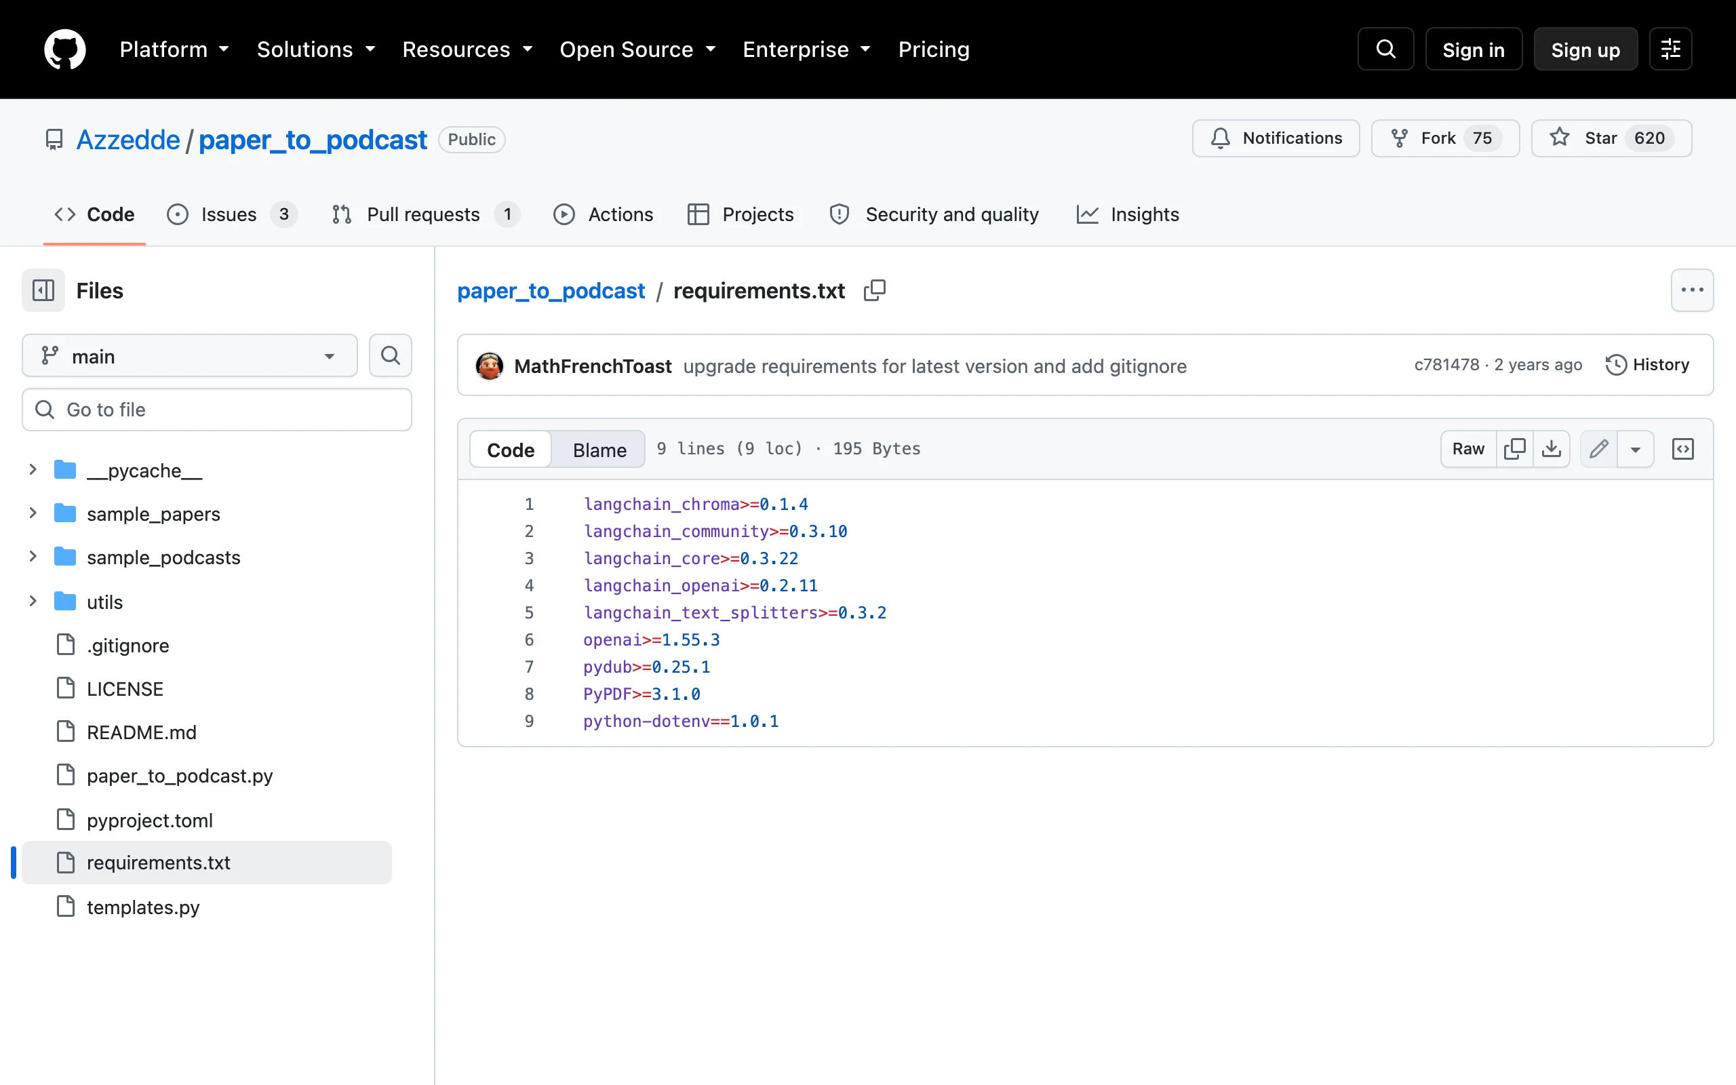This screenshot has height=1085, width=1736.
Task: Download raw file icon
Action: point(1552,449)
